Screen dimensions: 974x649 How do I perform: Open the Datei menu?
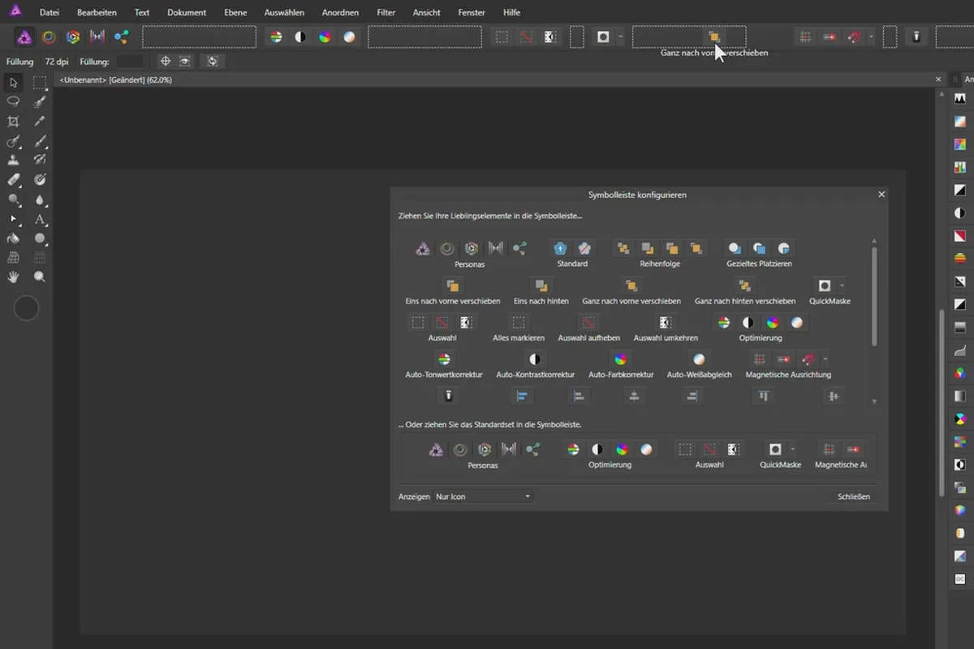49,12
